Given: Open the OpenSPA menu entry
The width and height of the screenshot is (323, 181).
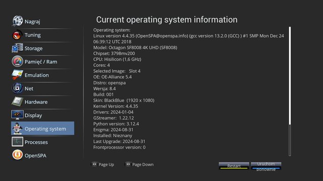Looking at the screenshot, I should (x=42, y=155).
